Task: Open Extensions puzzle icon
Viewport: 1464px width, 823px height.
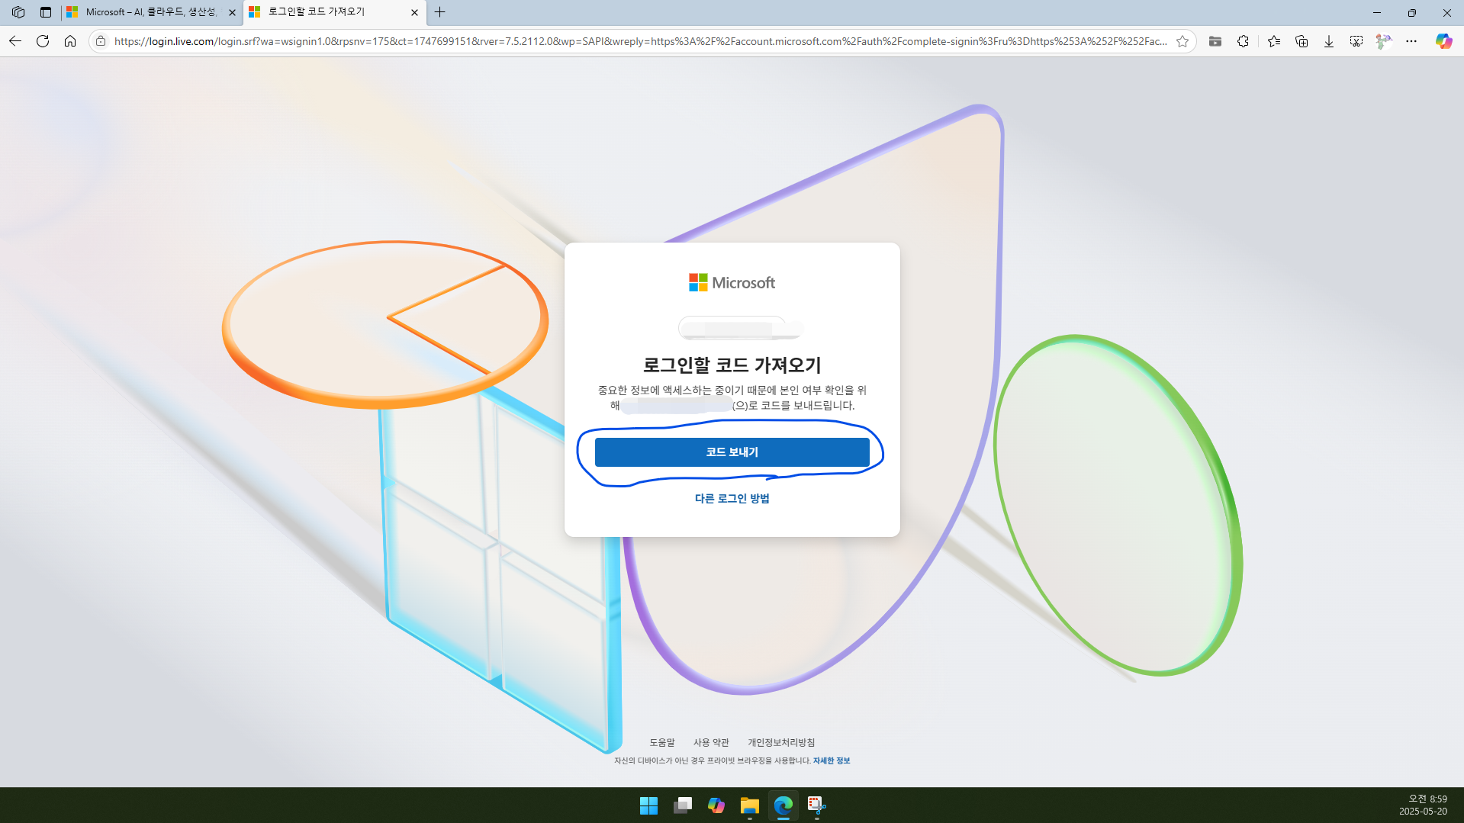Action: (x=1243, y=41)
